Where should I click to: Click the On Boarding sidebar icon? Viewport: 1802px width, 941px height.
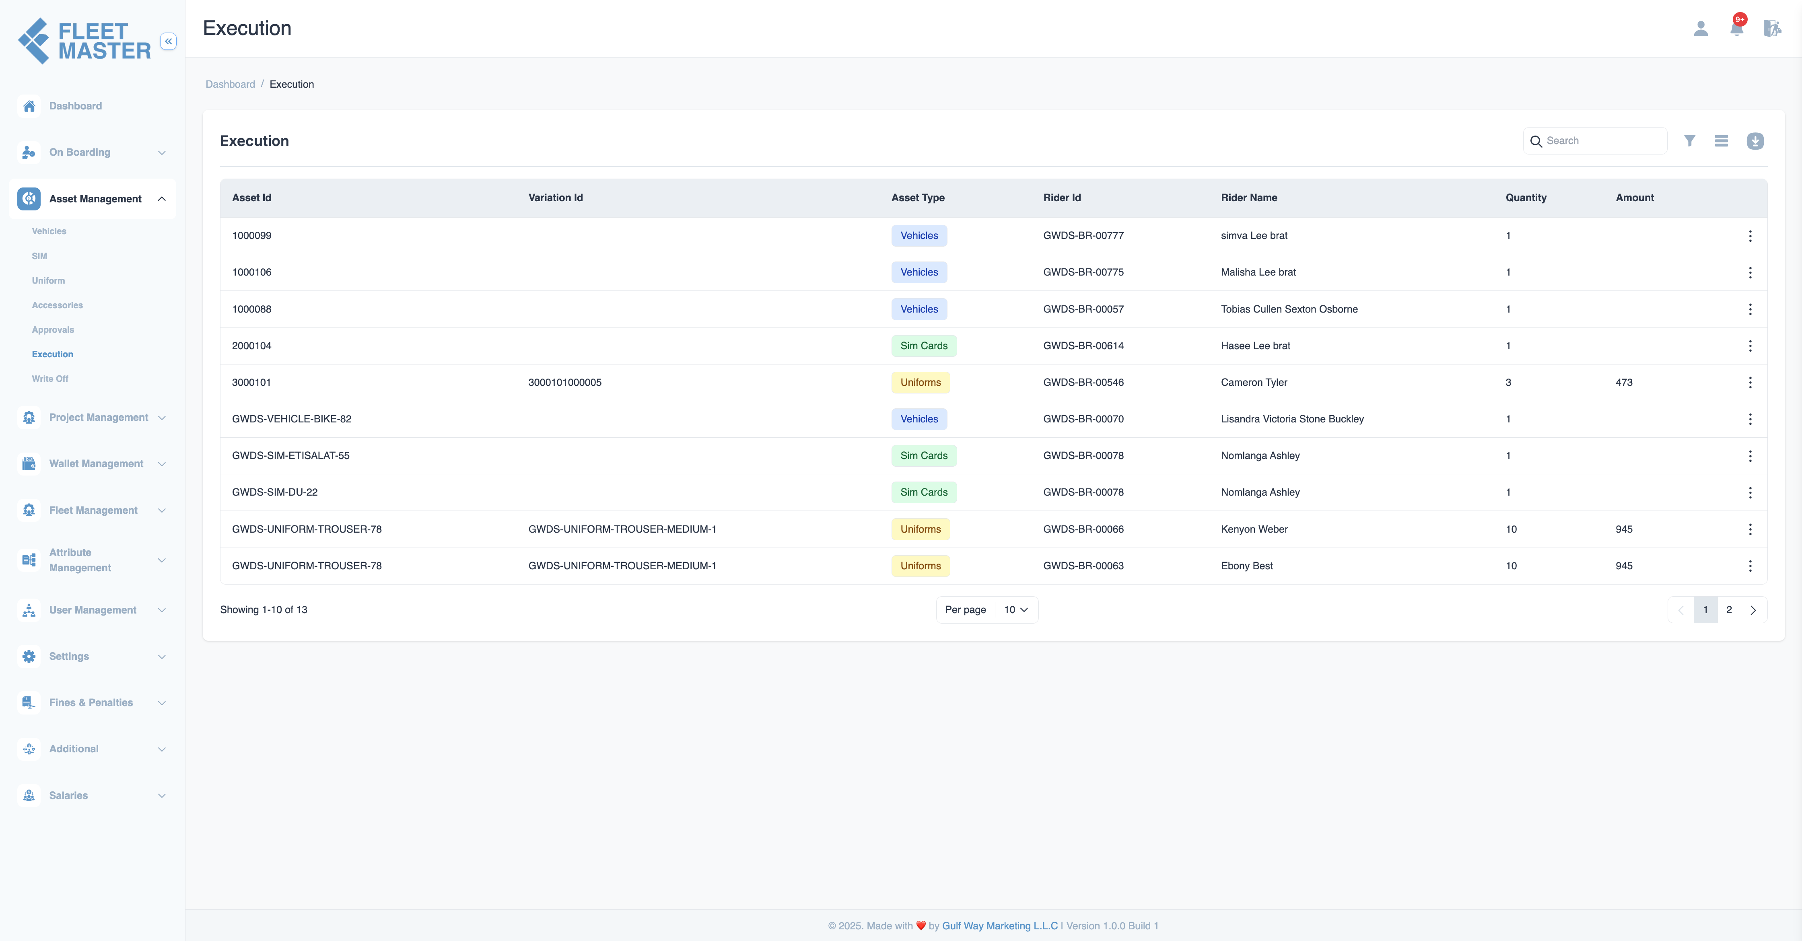[x=29, y=152]
